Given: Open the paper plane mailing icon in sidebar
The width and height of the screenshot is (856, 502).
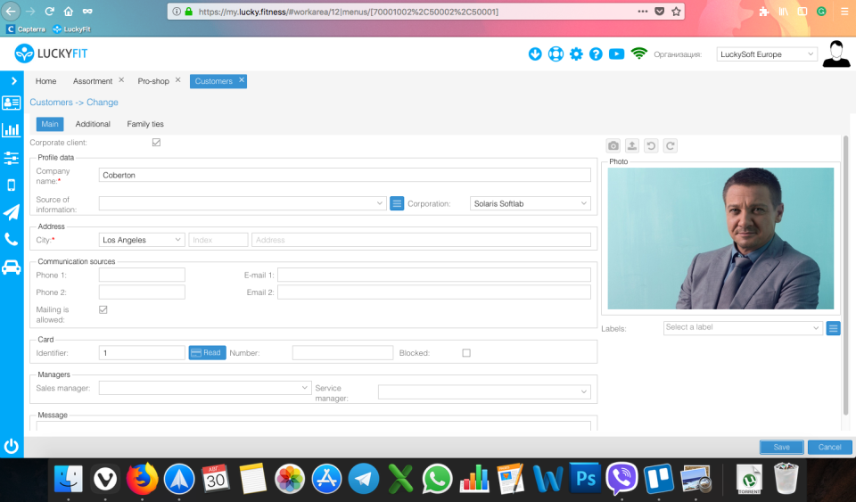Looking at the screenshot, I should (12, 212).
